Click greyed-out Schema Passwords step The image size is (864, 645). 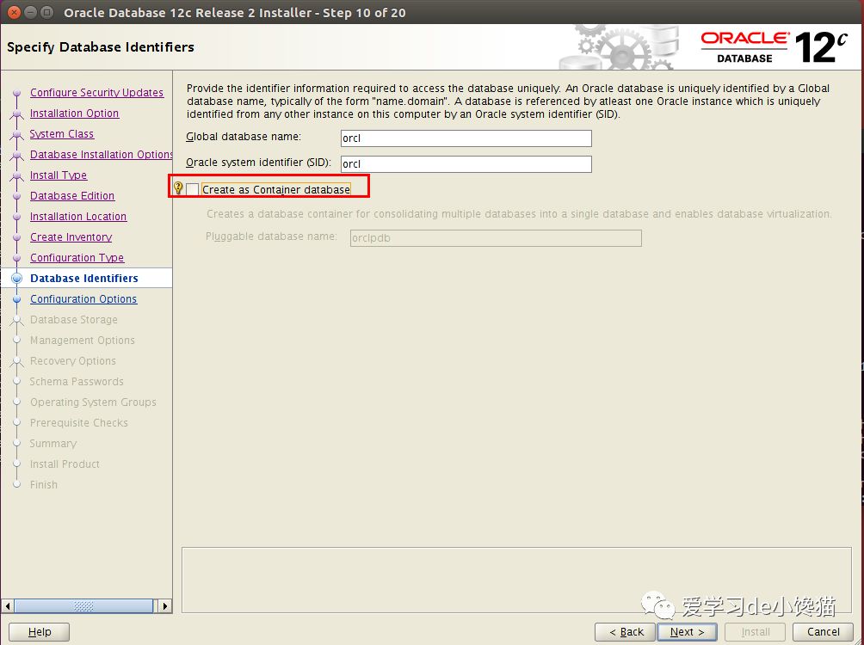(77, 382)
